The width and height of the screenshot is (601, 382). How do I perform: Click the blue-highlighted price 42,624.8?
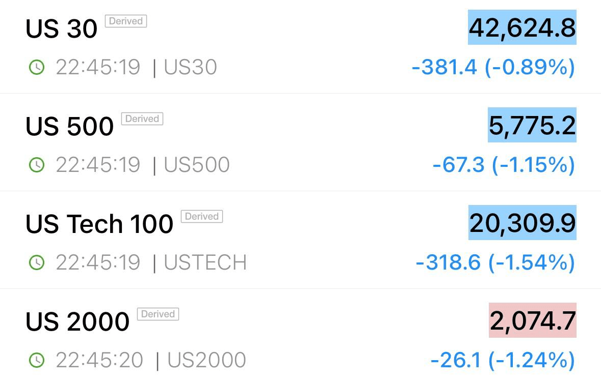click(x=522, y=27)
